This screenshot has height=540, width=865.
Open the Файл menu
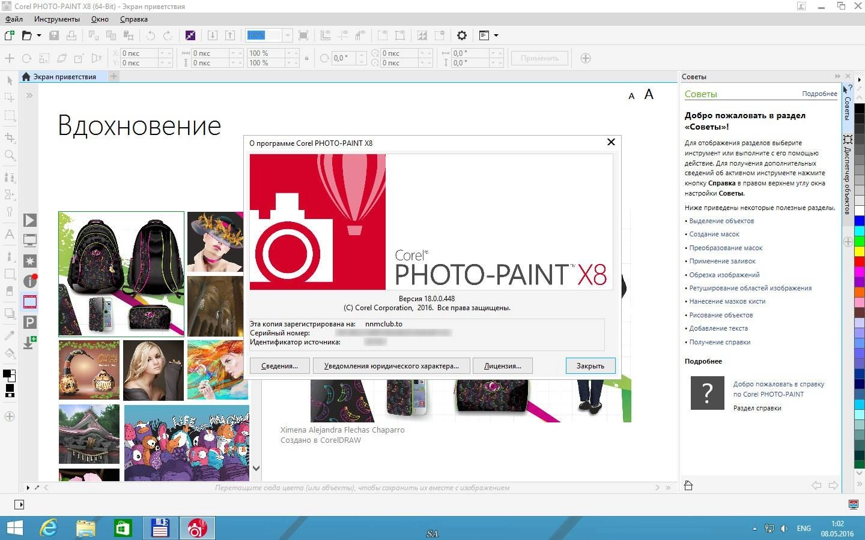click(14, 19)
